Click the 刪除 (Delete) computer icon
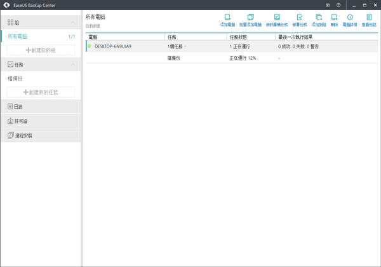This screenshot has height=267, width=381. point(335,18)
